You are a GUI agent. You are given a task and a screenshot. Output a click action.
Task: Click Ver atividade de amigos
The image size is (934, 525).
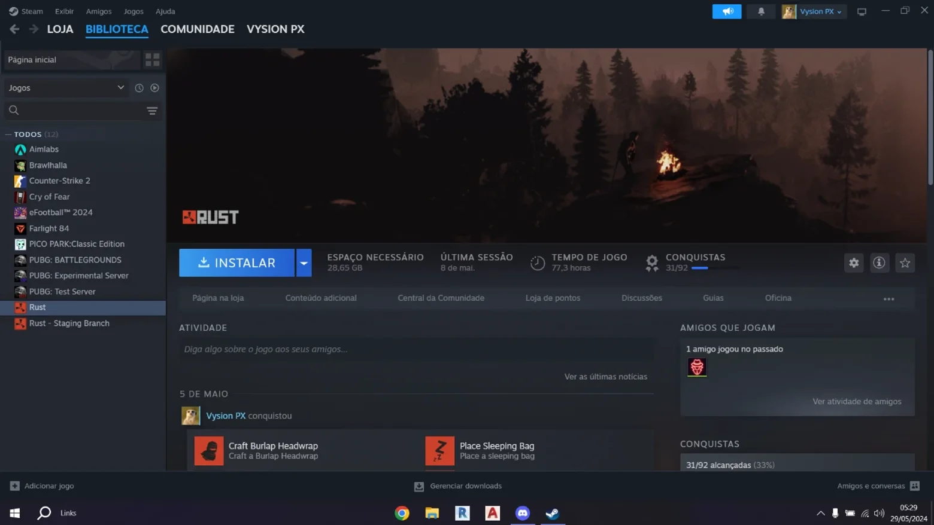(857, 402)
